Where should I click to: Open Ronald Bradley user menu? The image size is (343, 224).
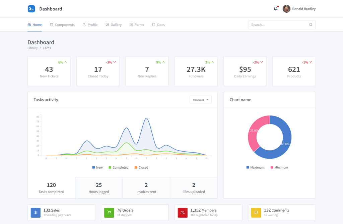[299, 9]
